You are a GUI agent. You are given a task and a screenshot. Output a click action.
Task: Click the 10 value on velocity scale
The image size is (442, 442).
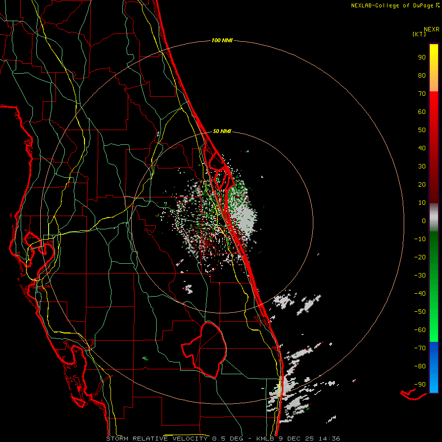[422, 203]
